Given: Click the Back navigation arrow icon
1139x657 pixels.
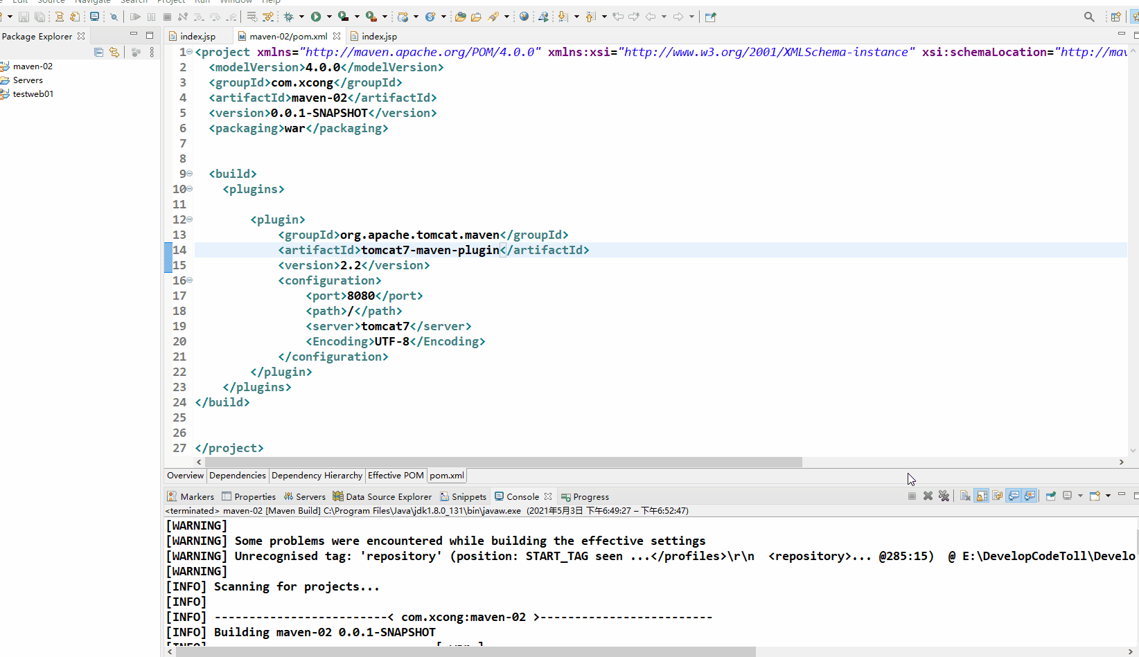Looking at the screenshot, I should pyautogui.click(x=651, y=17).
